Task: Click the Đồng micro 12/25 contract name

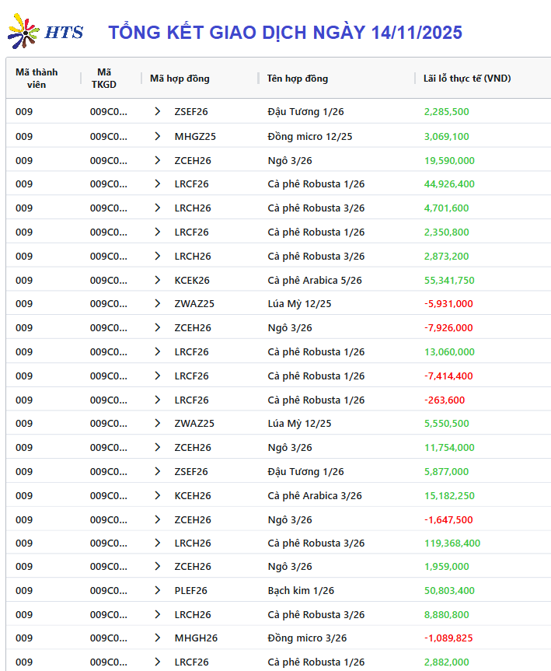Action: [x=310, y=136]
